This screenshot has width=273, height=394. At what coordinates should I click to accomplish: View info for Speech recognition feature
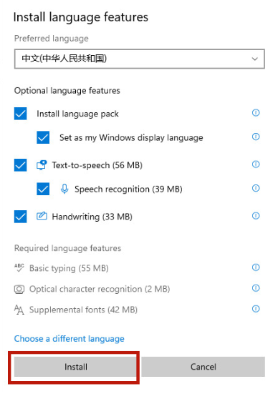[256, 188]
